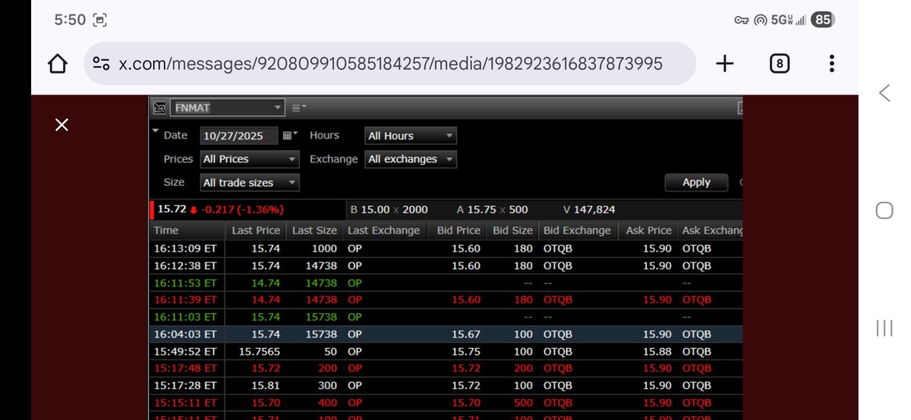
Task: Click the Last Exchange column header
Action: coord(383,230)
